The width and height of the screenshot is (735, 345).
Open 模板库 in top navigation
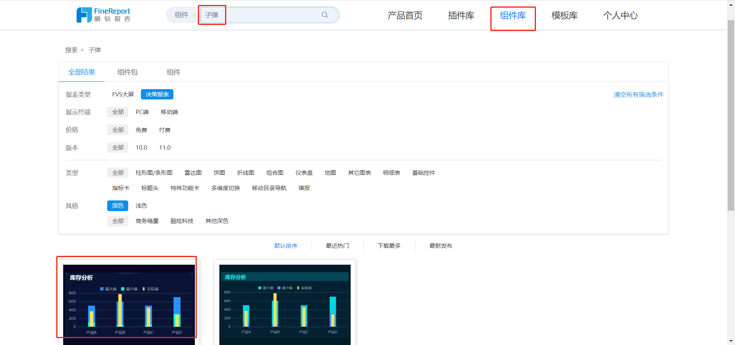pyautogui.click(x=564, y=15)
